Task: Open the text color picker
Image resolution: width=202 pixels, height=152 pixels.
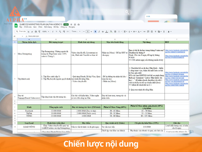Action: pos(107,32)
